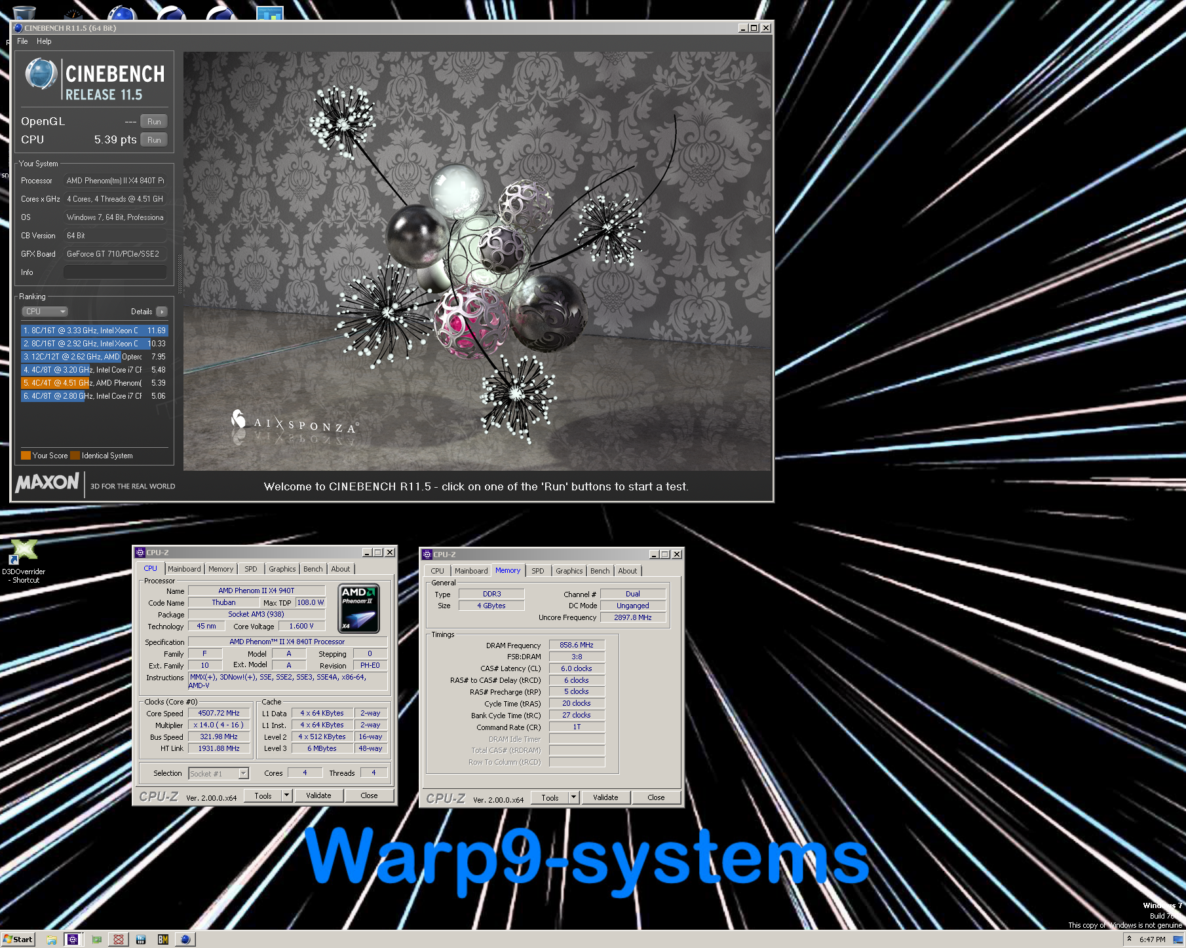
Task: Click the AMD Phenom II processor logo
Action: pos(359,608)
